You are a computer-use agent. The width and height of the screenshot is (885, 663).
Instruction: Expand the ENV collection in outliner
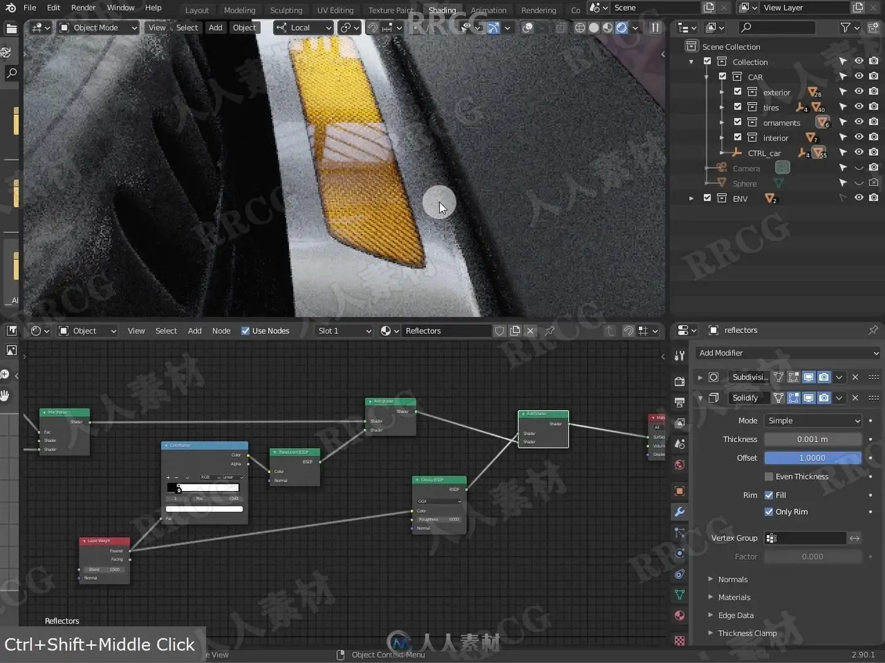click(x=691, y=198)
